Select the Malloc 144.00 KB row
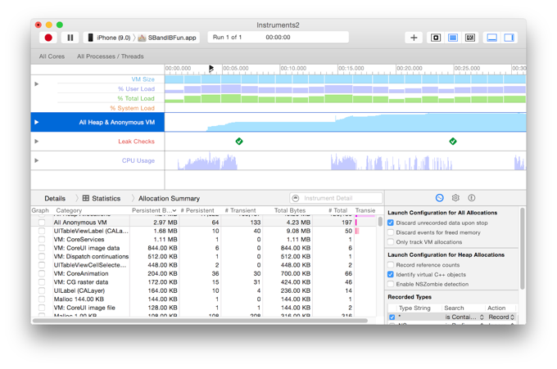 point(204,299)
